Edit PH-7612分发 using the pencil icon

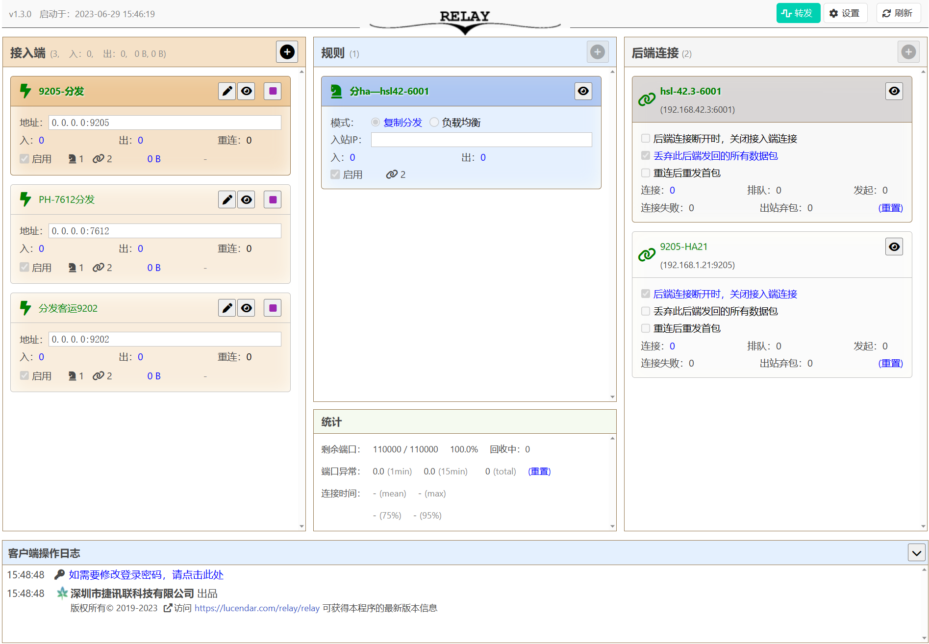point(227,199)
